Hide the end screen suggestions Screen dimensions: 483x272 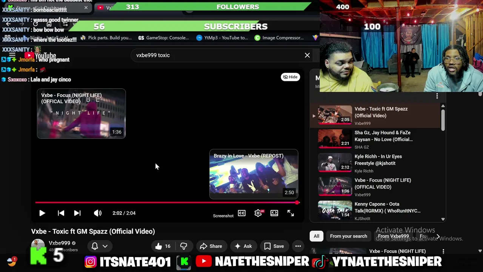coord(290,77)
